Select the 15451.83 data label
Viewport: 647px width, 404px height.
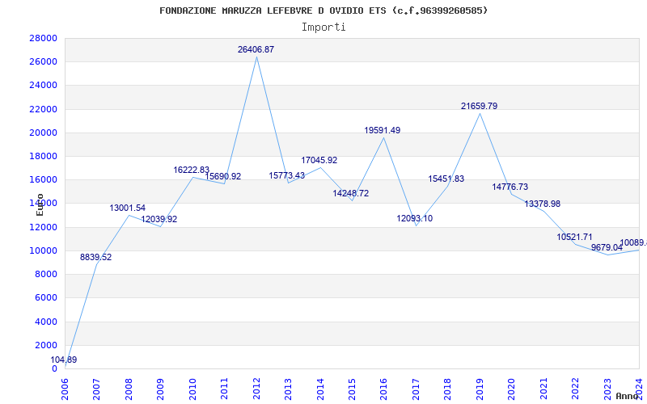pos(446,179)
